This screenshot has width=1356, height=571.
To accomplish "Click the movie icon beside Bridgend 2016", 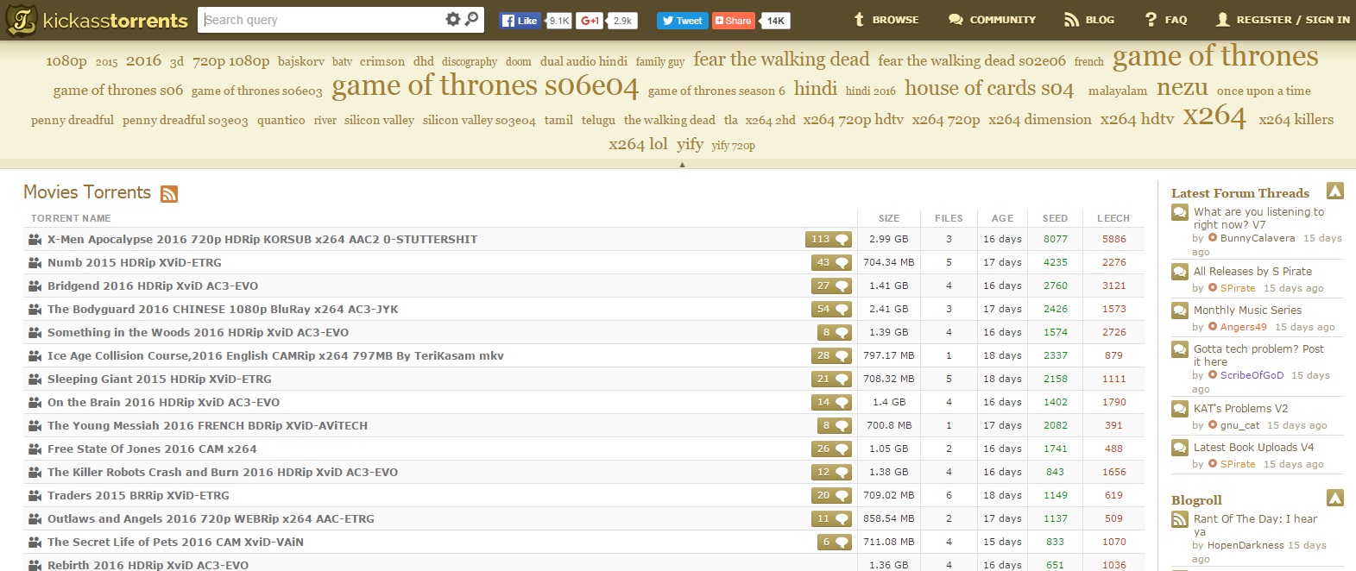I will [x=35, y=285].
